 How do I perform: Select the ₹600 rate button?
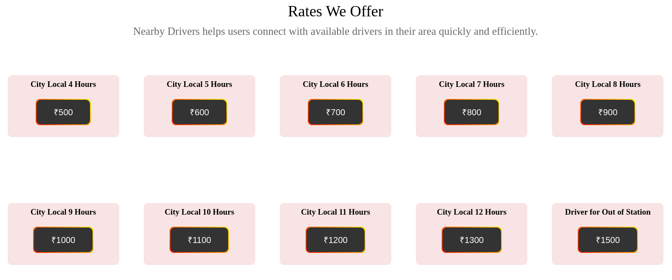coord(199,112)
